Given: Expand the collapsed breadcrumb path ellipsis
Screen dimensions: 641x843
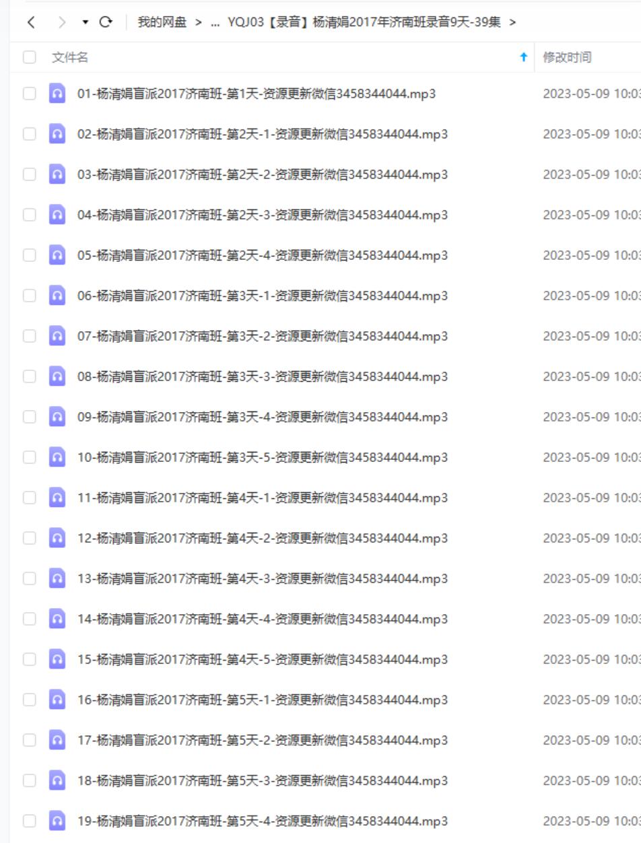Looking at the screenshot, I should tap(215, 23).
